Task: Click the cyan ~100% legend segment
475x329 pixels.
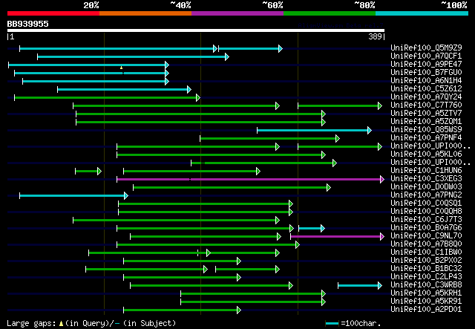Action: (422, 13)
